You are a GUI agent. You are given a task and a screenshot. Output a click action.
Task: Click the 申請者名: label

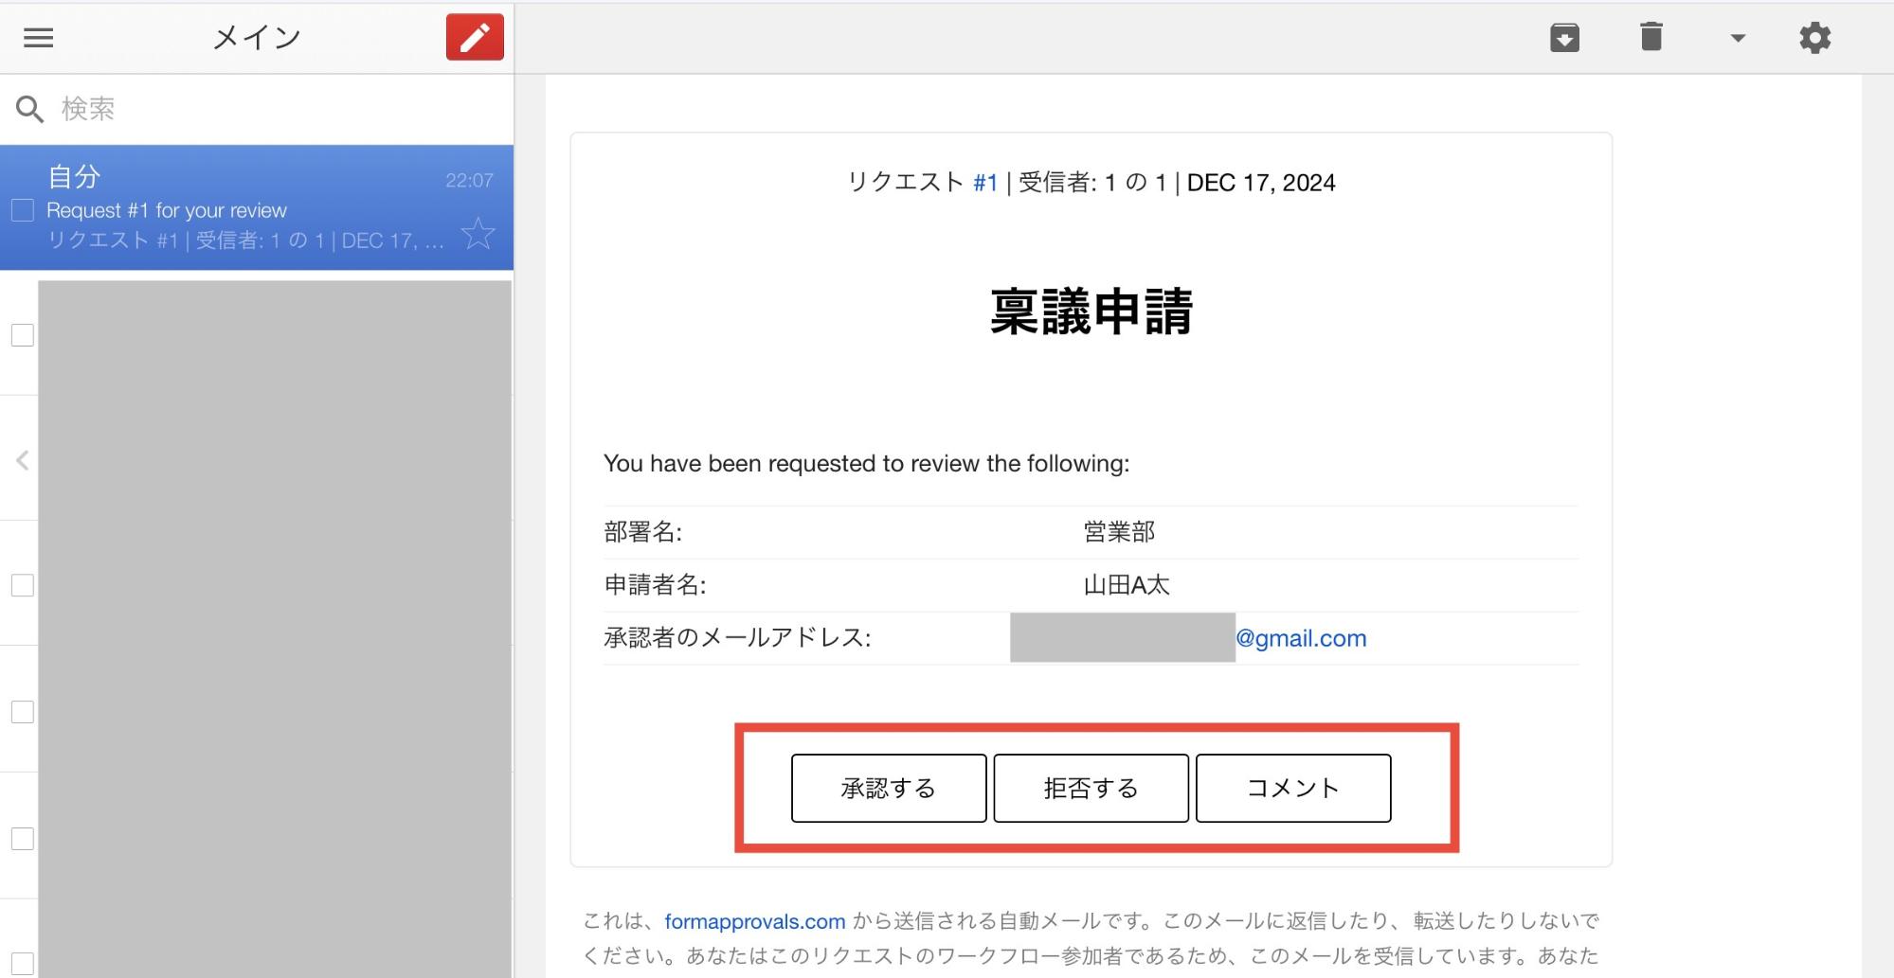click(x=655, y=585)
